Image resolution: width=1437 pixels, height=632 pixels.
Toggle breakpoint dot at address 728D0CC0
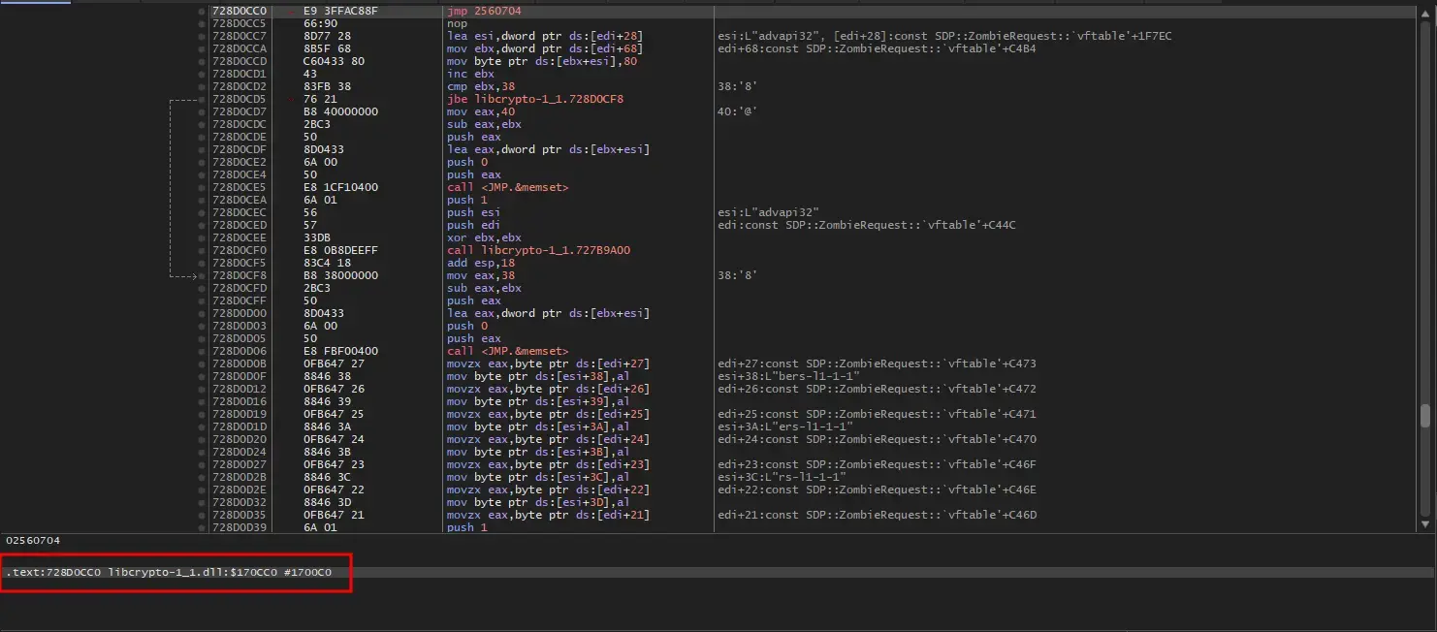pos(202,11)
